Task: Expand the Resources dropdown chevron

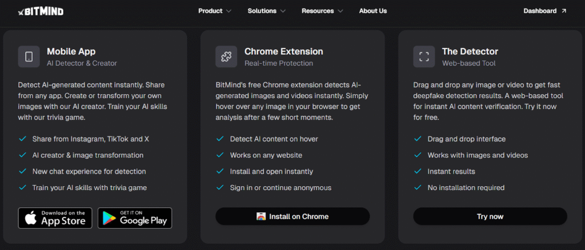Action: [x=340, y=11]
